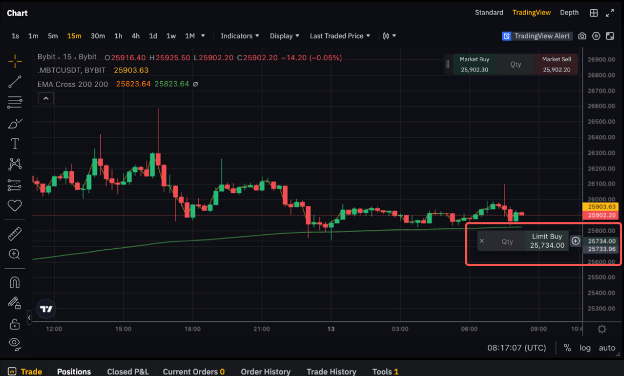Select the ruler measure tool
Image resolution: width=624 pixels, height=376 pixels.
coord(16,233)
